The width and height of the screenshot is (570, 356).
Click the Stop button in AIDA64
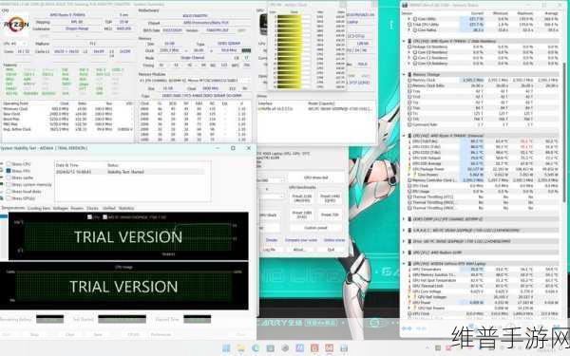tap(34, 334)
